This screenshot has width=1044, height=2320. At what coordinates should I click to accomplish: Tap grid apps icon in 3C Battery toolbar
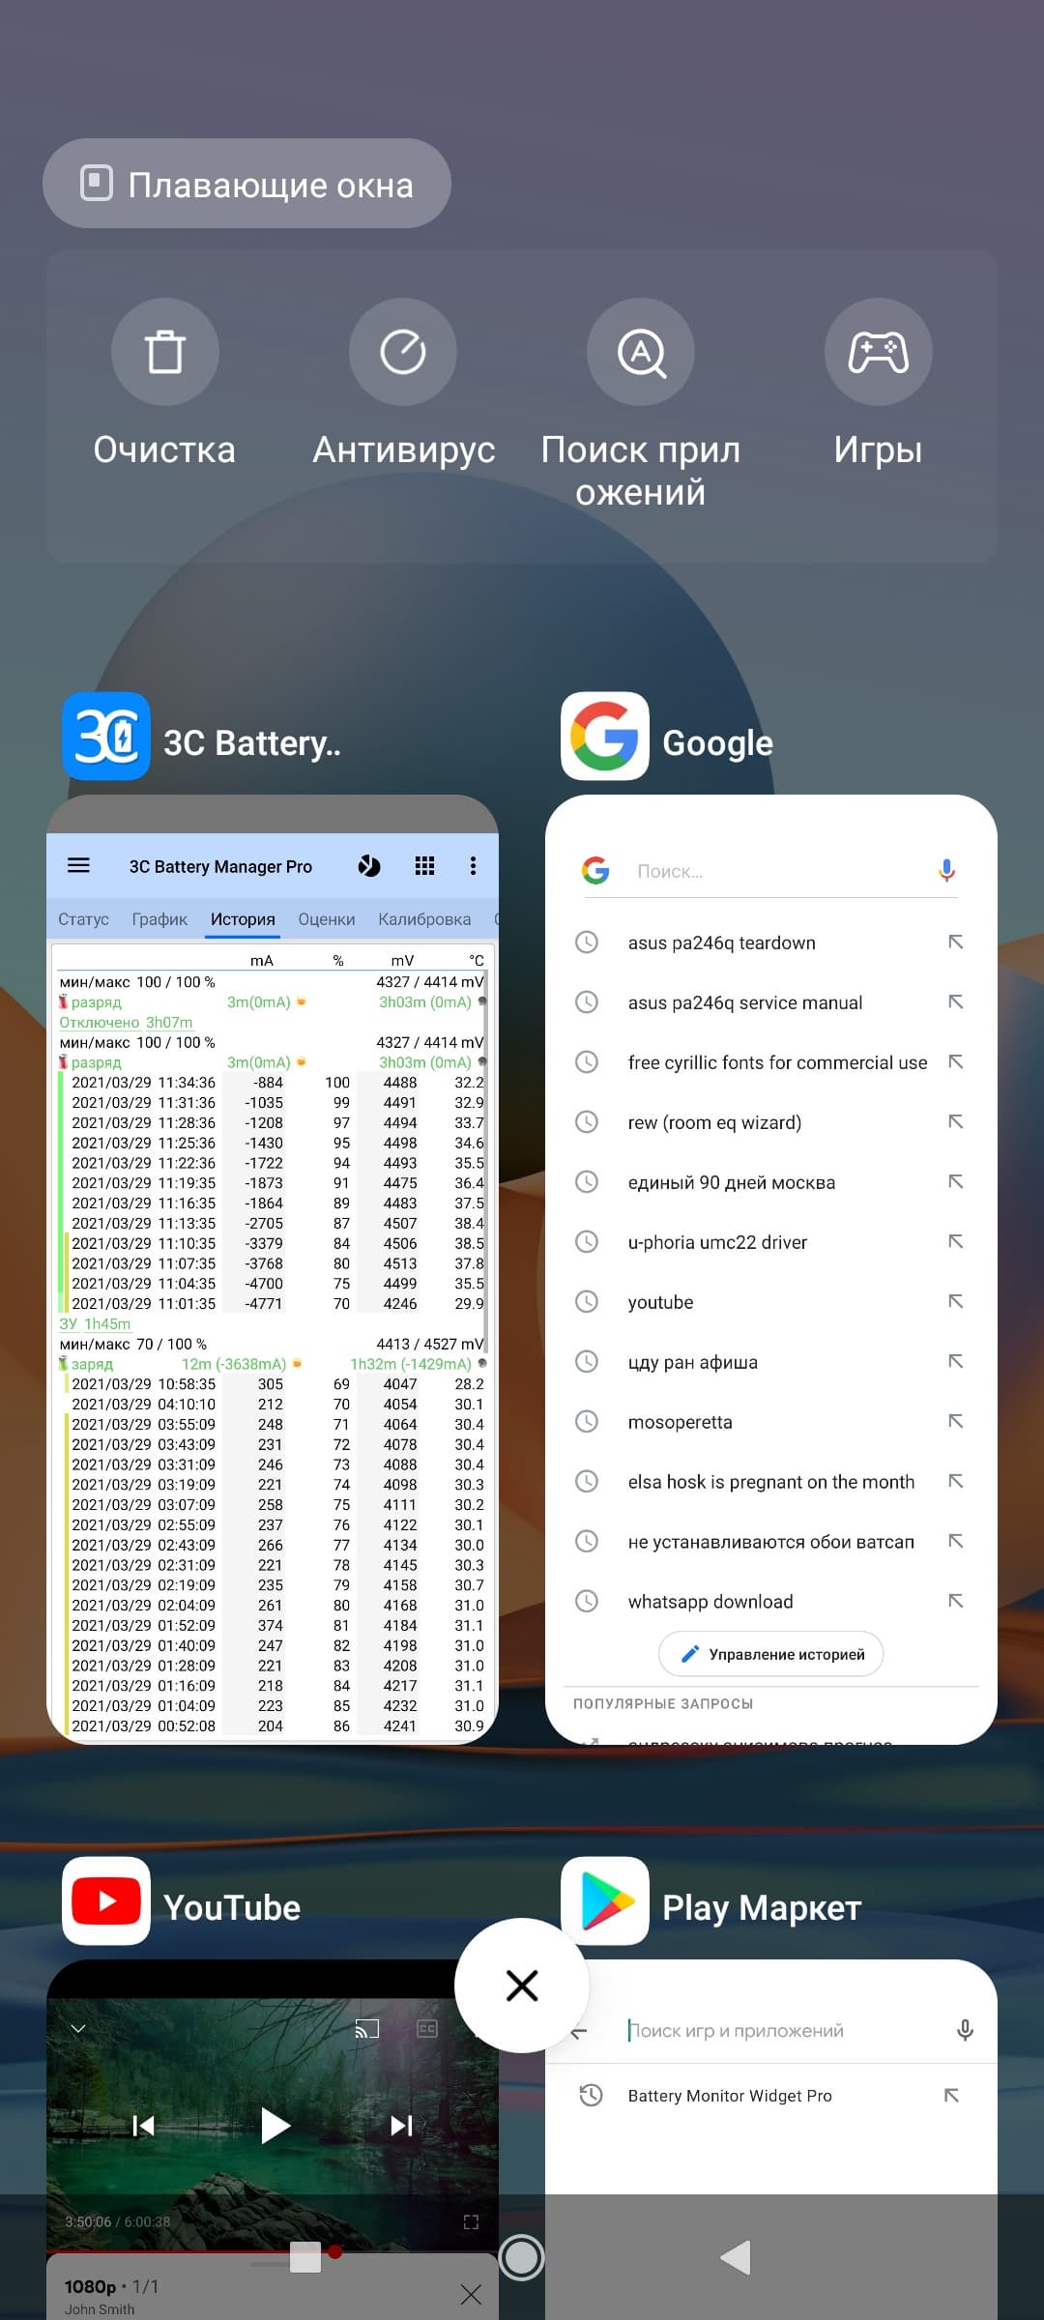(424, 865)
